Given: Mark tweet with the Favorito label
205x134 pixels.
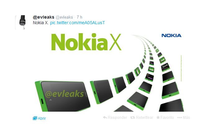Looking at the screenshot, I should point(167,118).
